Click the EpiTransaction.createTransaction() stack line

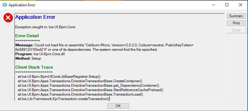(64, 99)
